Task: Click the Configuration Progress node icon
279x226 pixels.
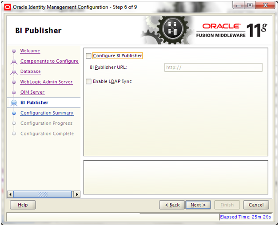Action: tap(14, 123)
